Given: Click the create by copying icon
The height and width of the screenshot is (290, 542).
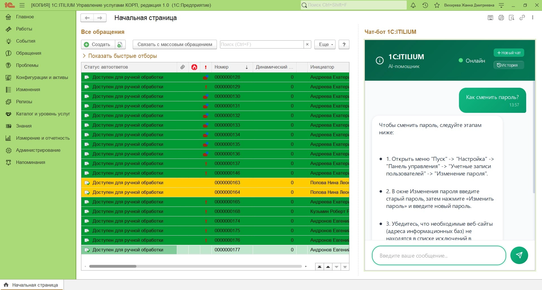Looking at the screenshot, I should pos(120,45).
